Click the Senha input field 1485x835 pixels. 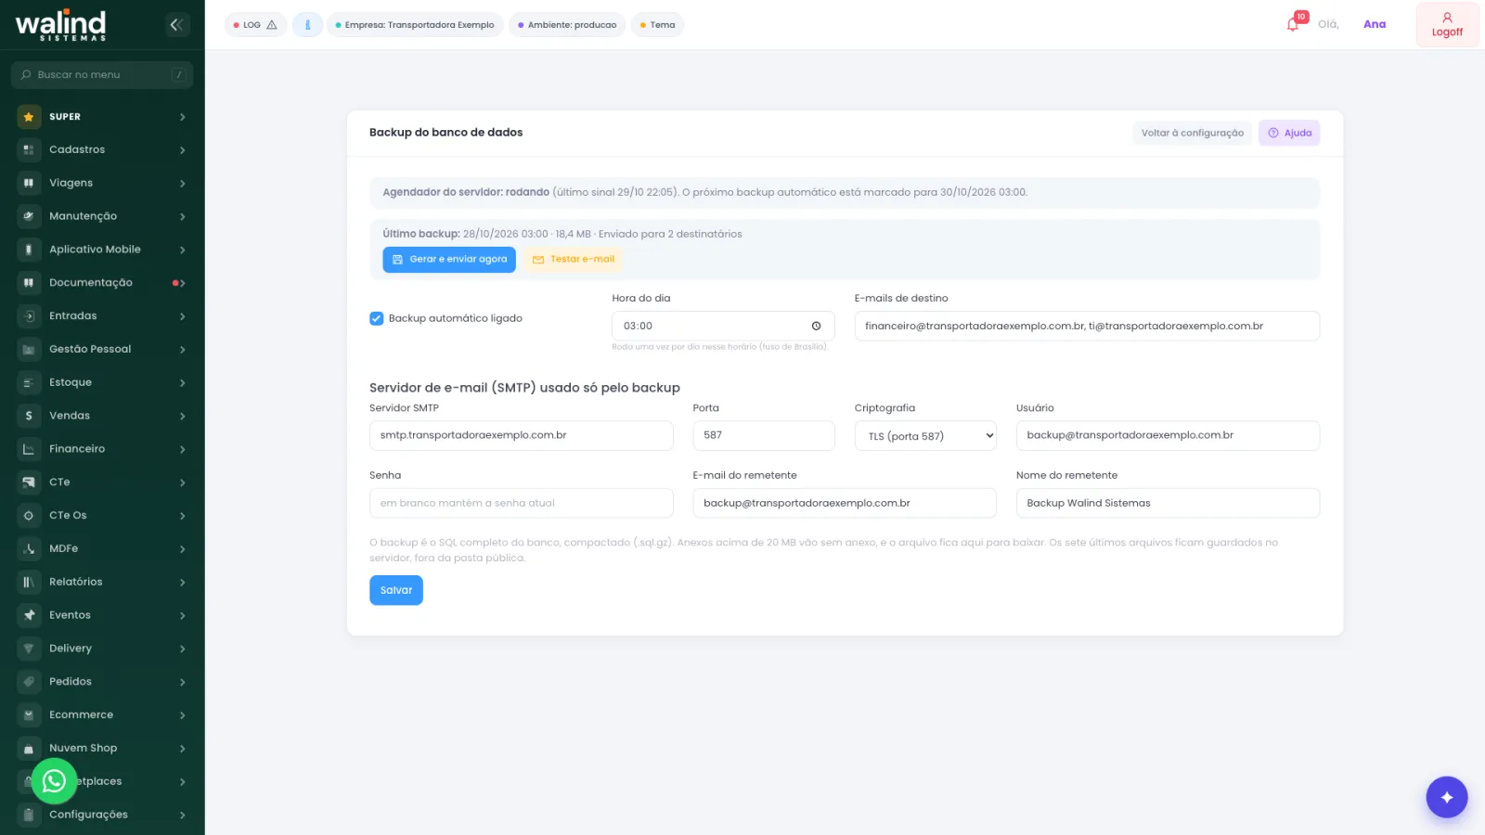pyautogui.click(x=522, y=503)
